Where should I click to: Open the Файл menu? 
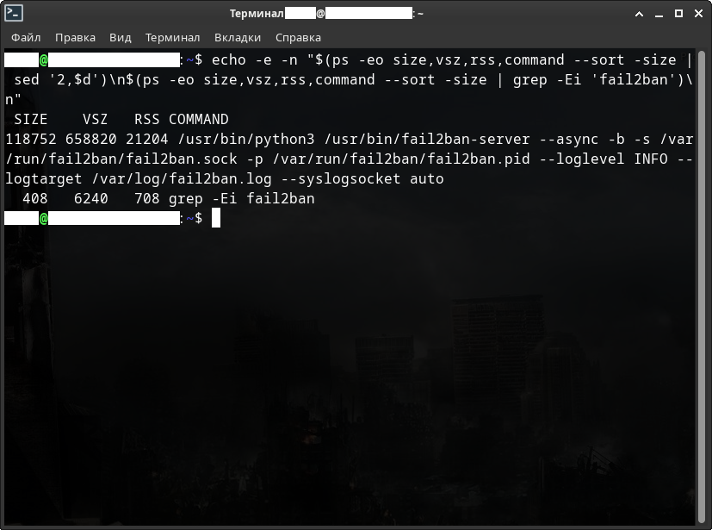[26, 37]
